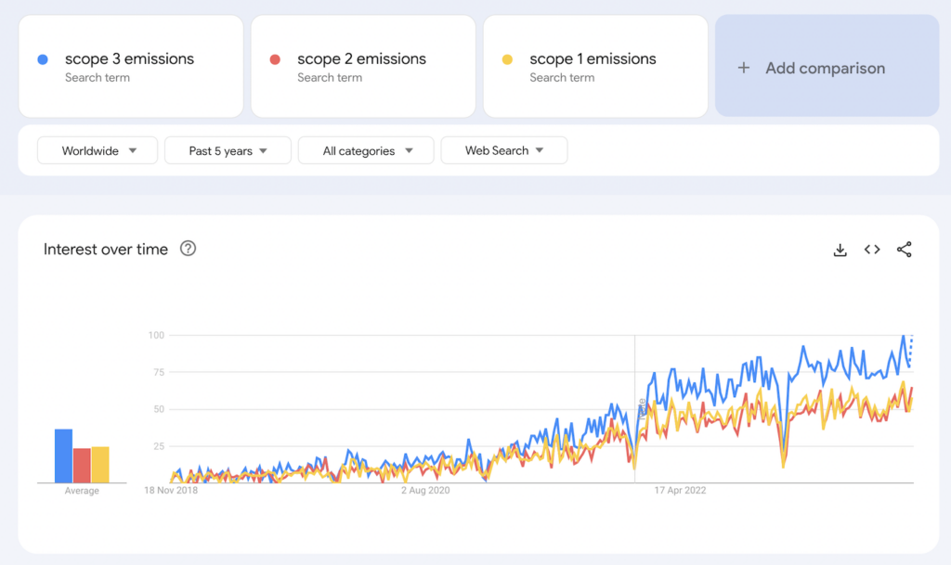Click the embed code icon
Image resolution: width=951 pixels, height=565 pixels.
coord(872,250)
